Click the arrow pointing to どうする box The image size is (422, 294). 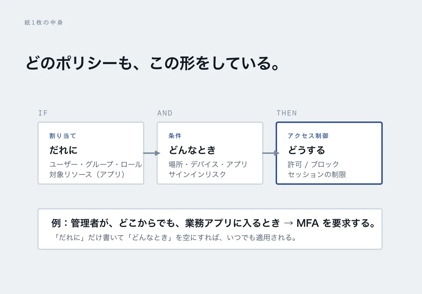[271, 153]
